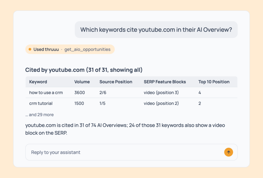Click volume value 1500
The height and width of the screenshot is (178, 263).
coord(79,103)
